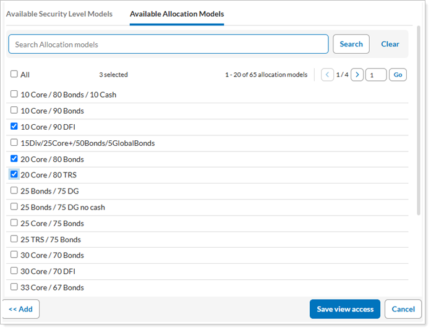431x330 pixels.
Task: Click the '10 Core / 90 DFI' label
Action: coord(48,127)
